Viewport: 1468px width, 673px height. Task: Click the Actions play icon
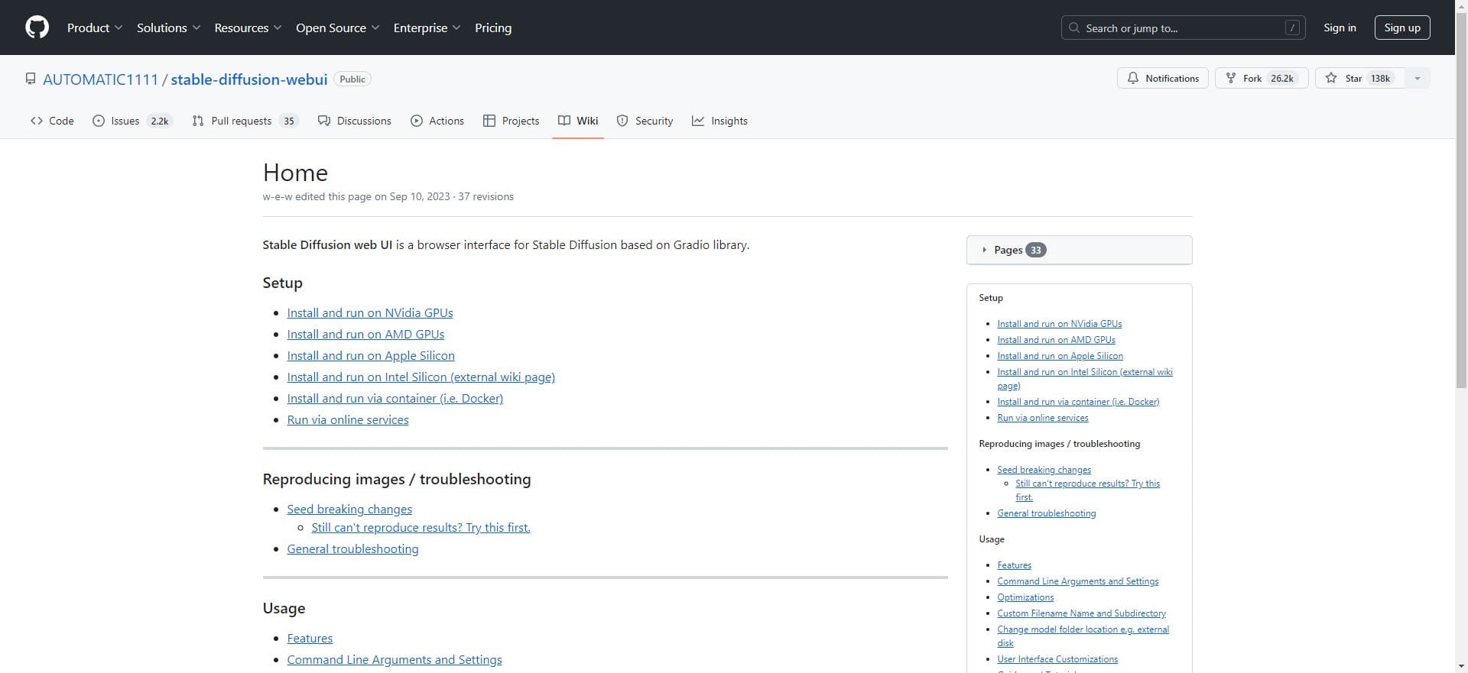pyautogui.click(x=417, y=121)
